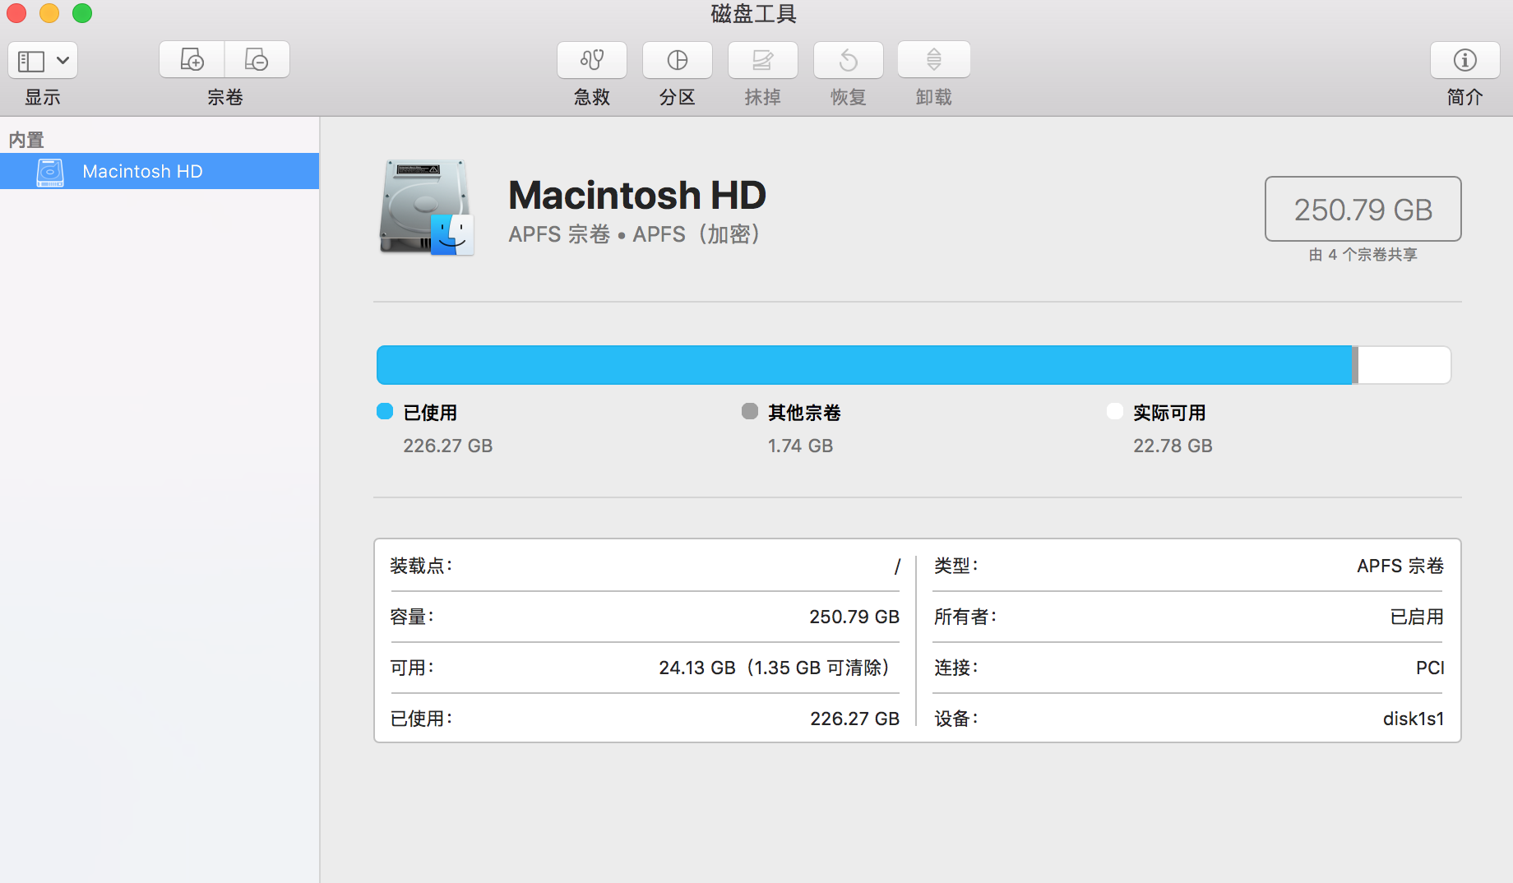Click the disk1s1 device value

click(1414, 719)
